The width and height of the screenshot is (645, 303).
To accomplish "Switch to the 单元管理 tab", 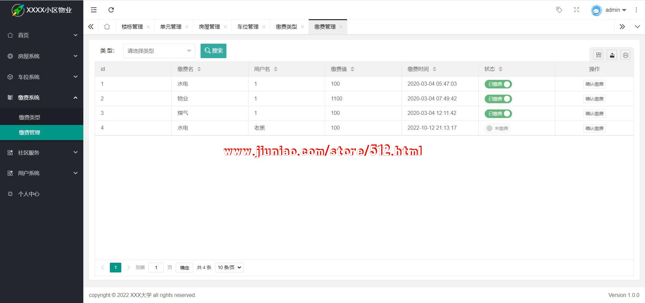I will 171,27.
